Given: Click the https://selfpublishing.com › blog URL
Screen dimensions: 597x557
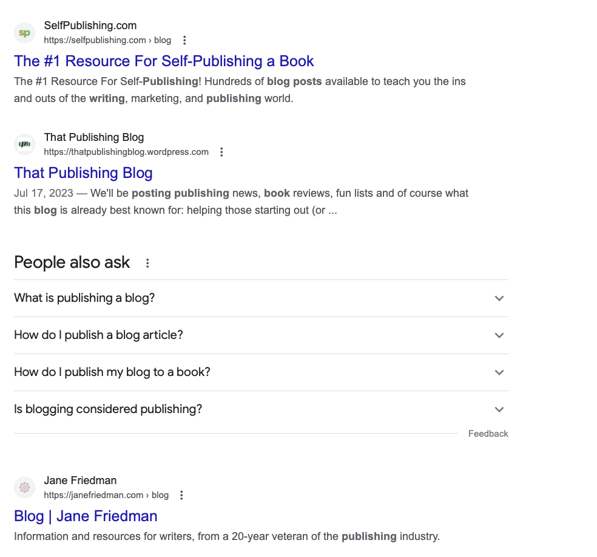Looking at the screenshot, I should coord(107,41).
